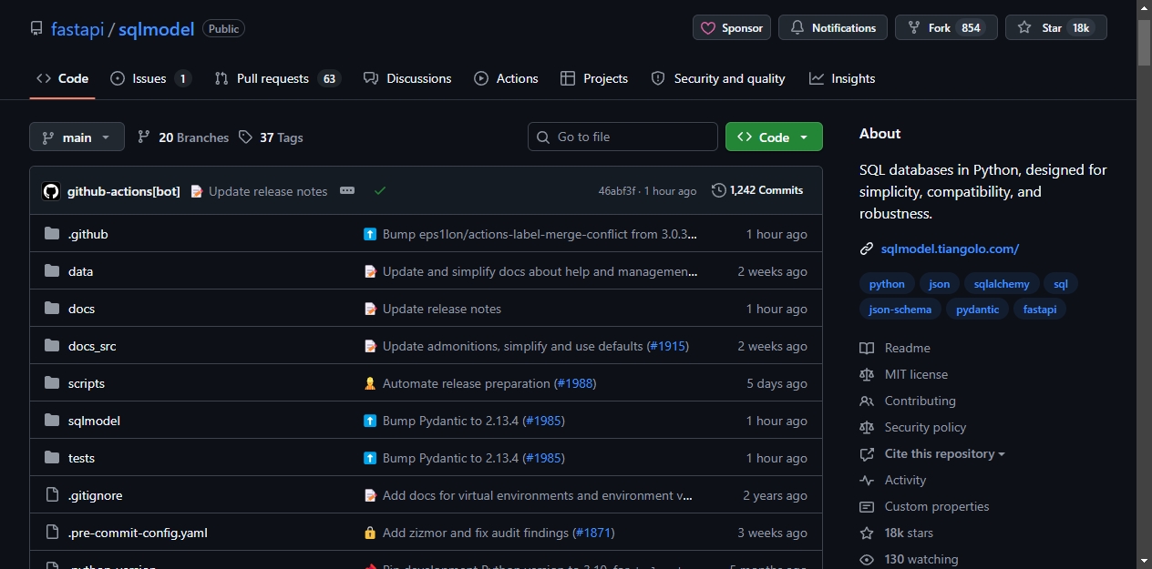The height and width of the screenshot is (569, 1152).
Task: Click the Contributing people icon
Action: tap(867, 401)
